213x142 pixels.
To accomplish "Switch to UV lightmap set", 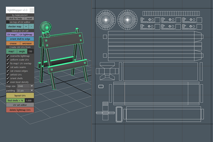I will tap(27, 34).
